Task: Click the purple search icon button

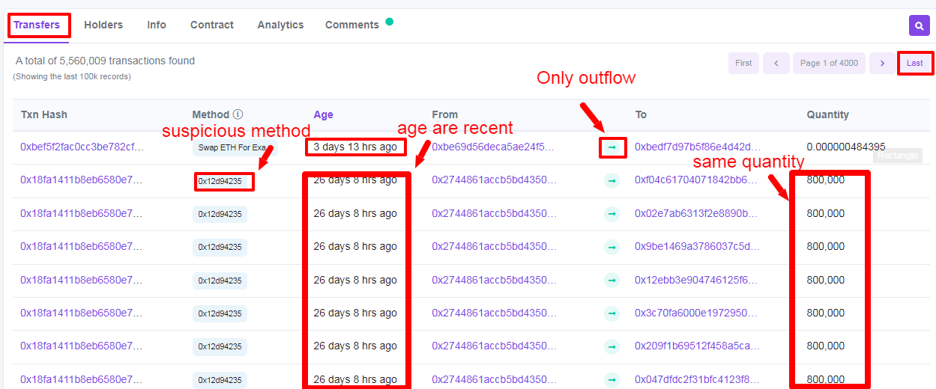Action: click(919, 25)
